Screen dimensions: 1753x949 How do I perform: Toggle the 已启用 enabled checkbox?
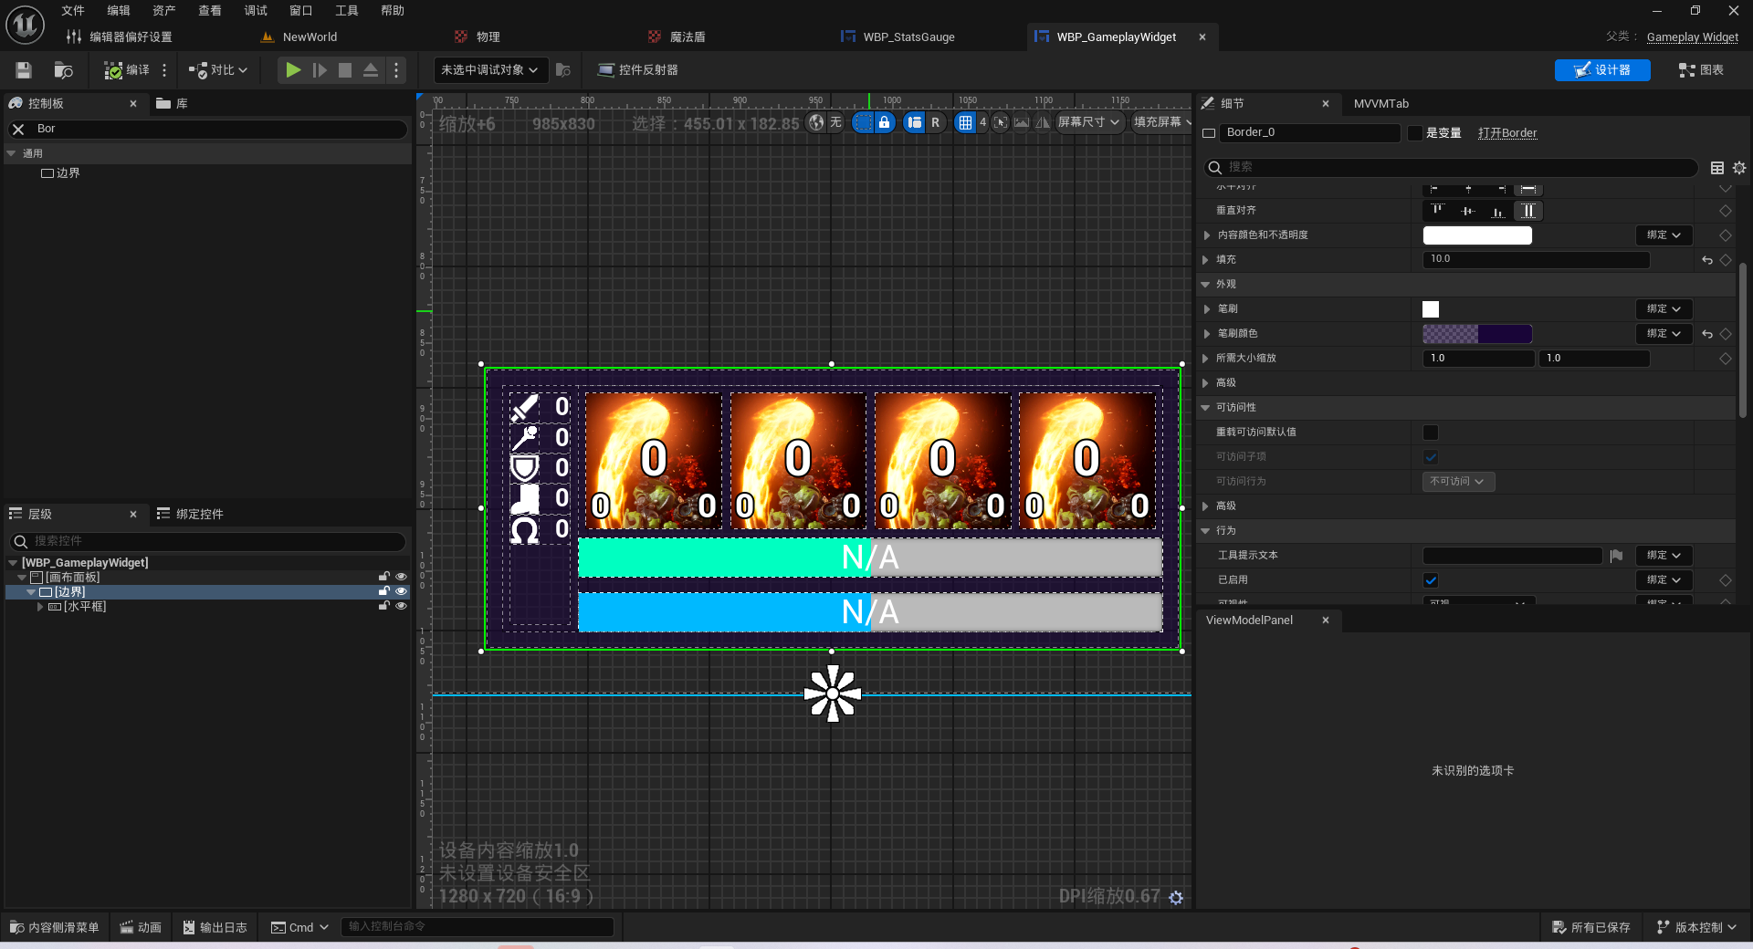tap(1431, 580)
